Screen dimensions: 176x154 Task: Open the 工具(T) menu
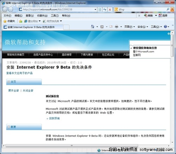[x=55, y=16]
